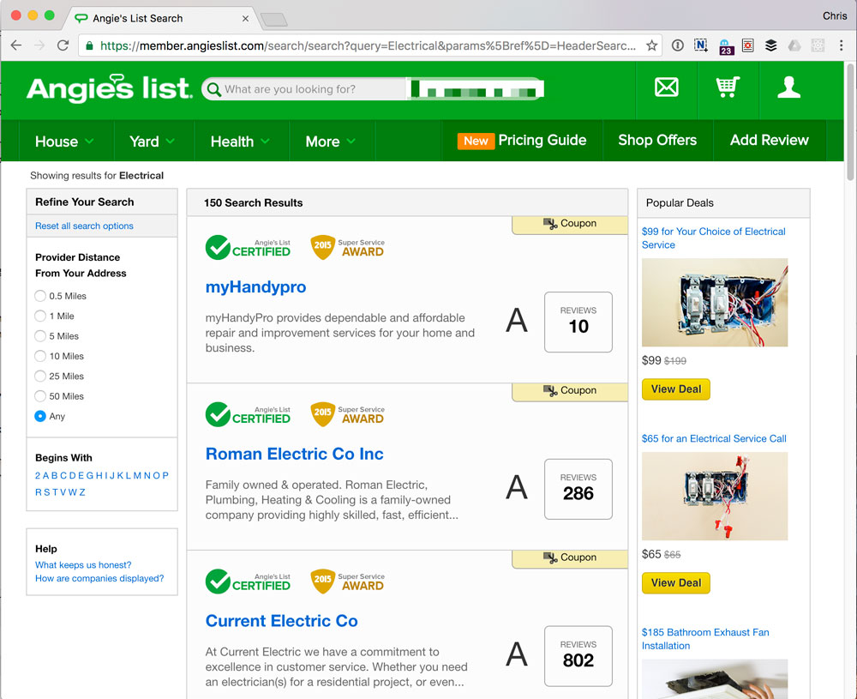Open the Roman Electric Co Inc listing
The height and width of the screenshot is (699, 857).
pos(294,454)
